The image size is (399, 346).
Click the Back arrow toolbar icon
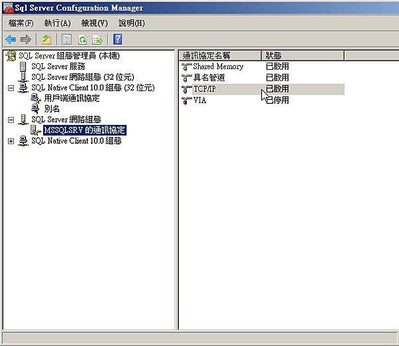pos(11,39)
